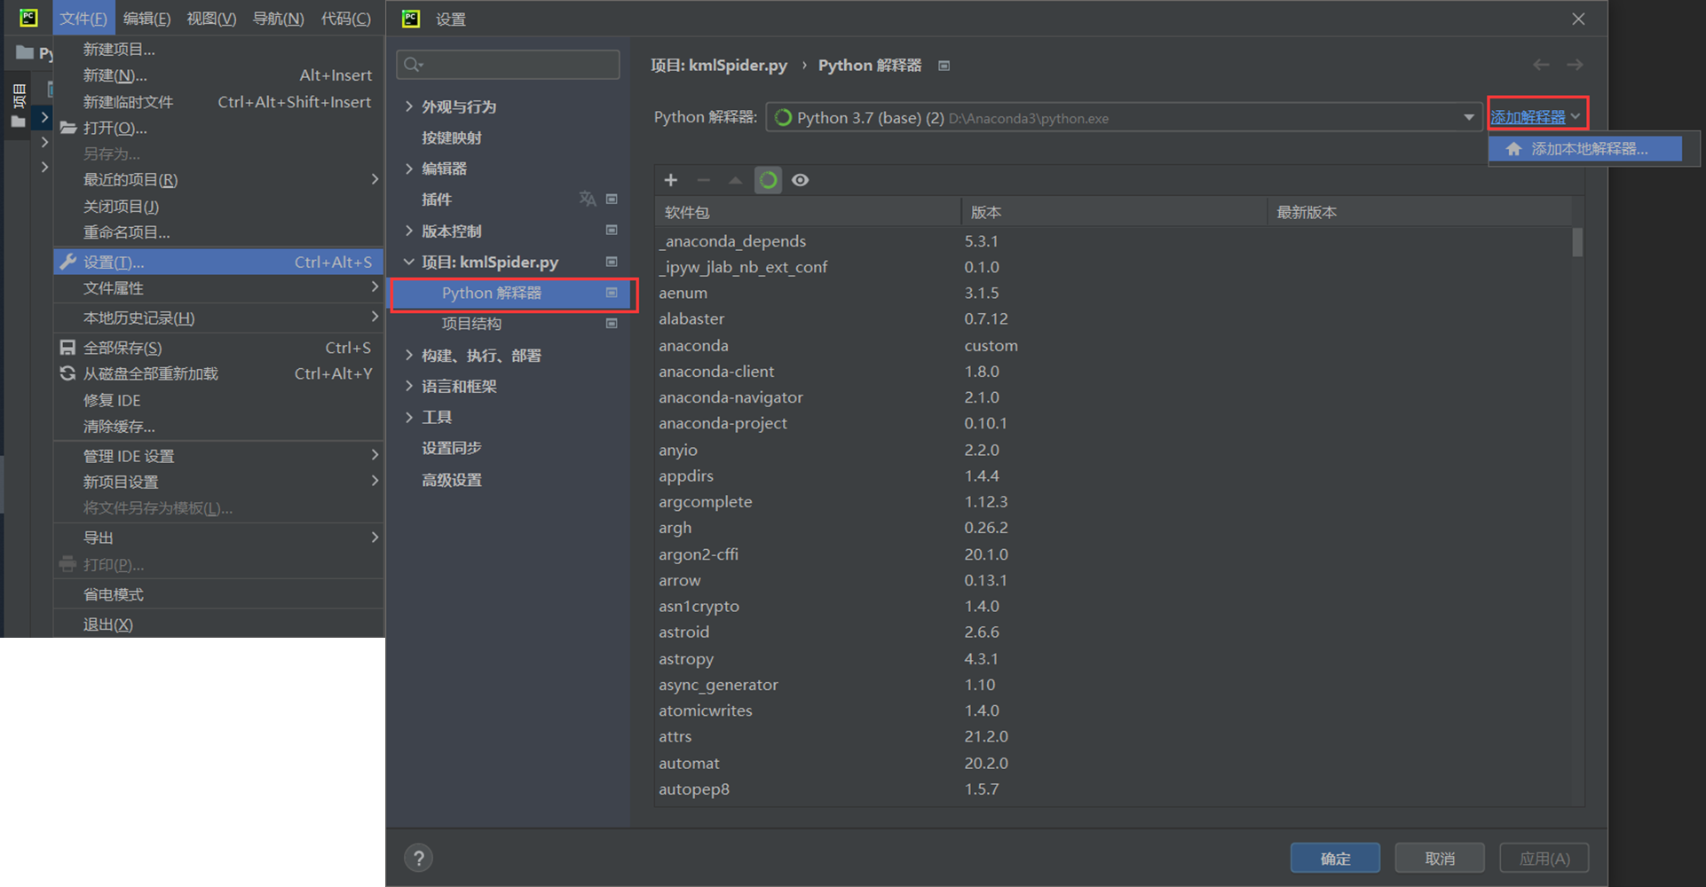
Task: Toggle the Conda package manager icon
Action: [x=768, y=180]
